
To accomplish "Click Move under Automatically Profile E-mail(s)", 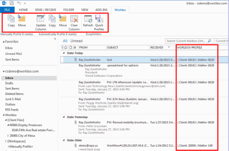I will click(x=63, y=21).
